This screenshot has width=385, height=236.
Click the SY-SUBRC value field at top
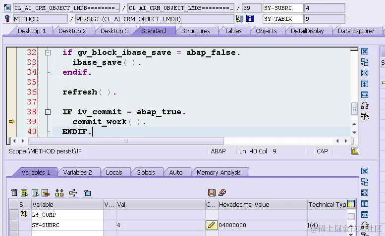tap(325, 8)
